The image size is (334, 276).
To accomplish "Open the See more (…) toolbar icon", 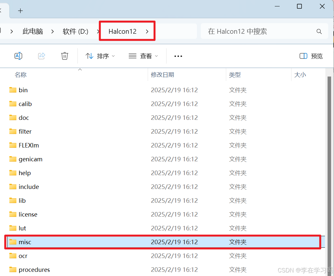I will [x=178, y=56].
